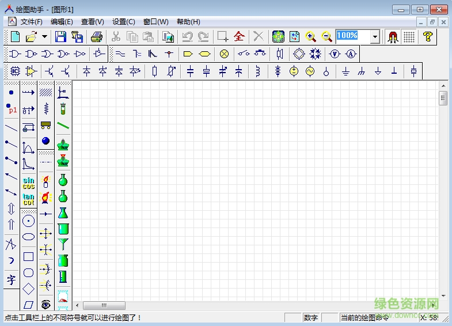Select the rectangle shape tool
Image resolution: width=452 pixels, height=326 pixels.
pos(28,256)
